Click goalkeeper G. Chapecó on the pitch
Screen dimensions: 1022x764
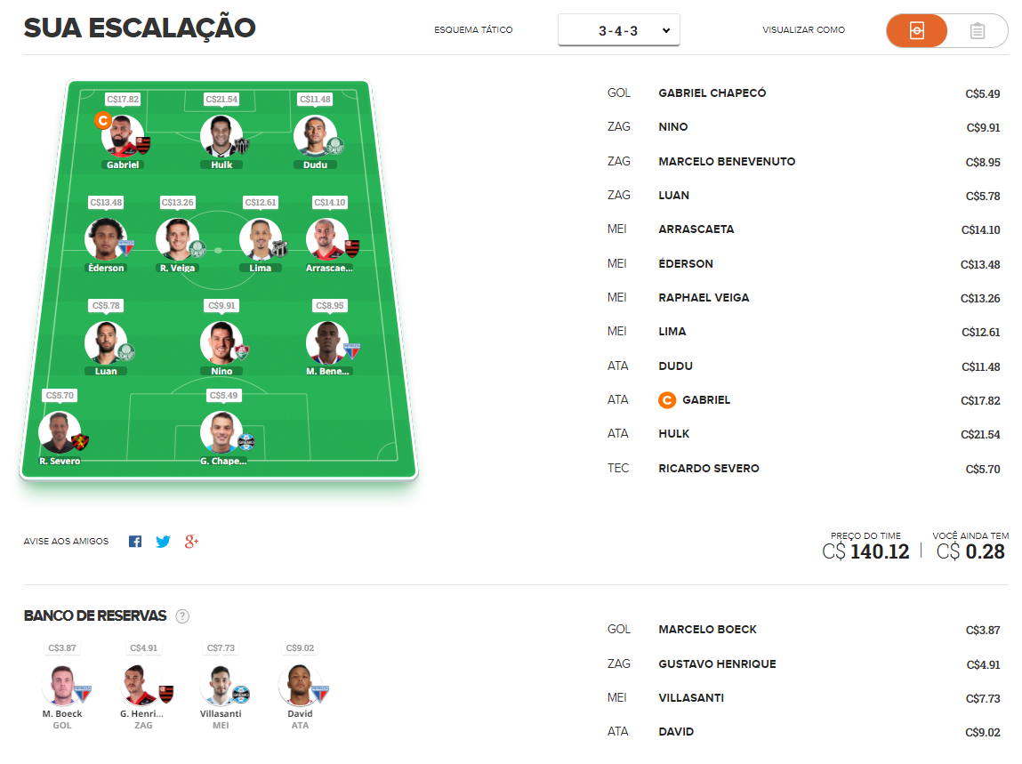221,432
